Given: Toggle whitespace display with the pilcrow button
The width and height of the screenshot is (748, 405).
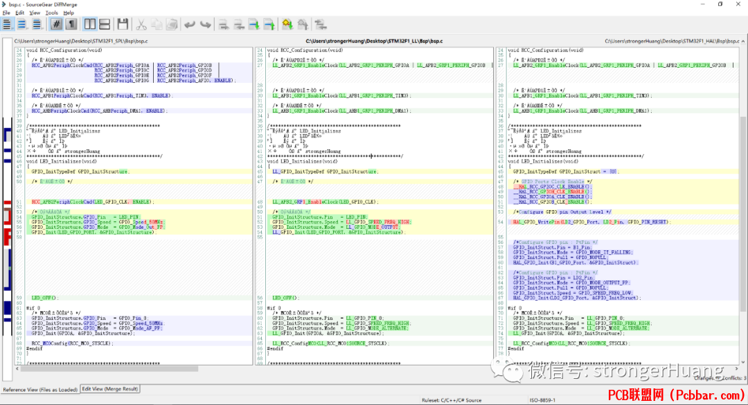Looking at the screenshot, I should coord(71,24).
